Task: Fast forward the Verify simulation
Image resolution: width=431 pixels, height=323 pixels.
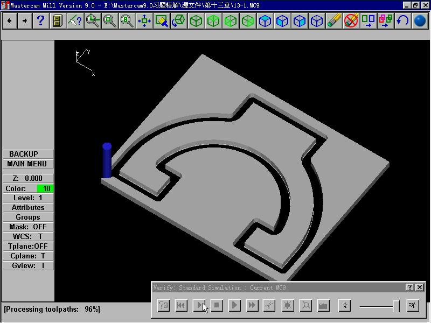Action: [252, 305]
